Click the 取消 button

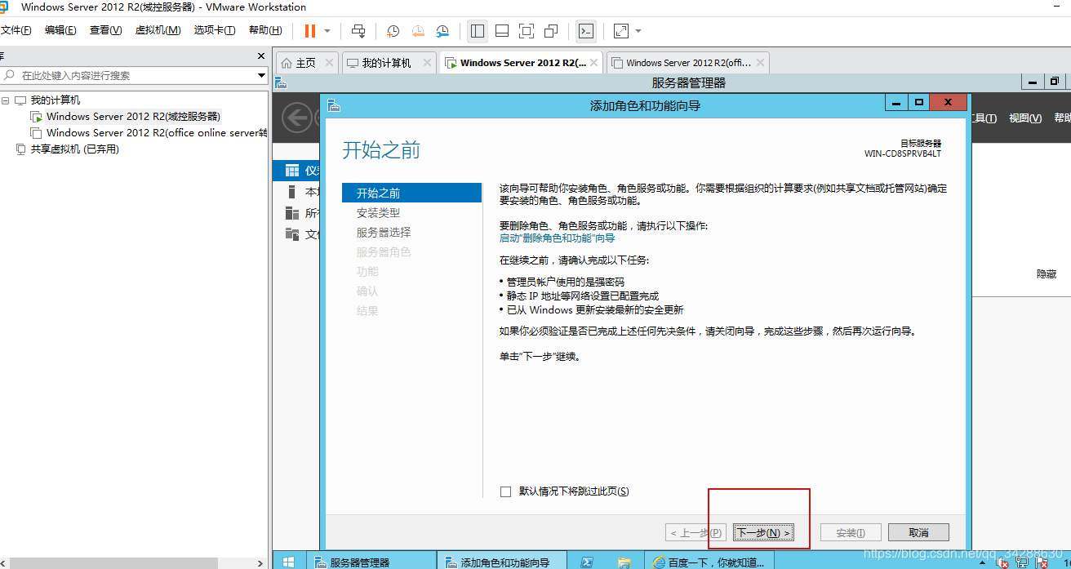[918, 533]
